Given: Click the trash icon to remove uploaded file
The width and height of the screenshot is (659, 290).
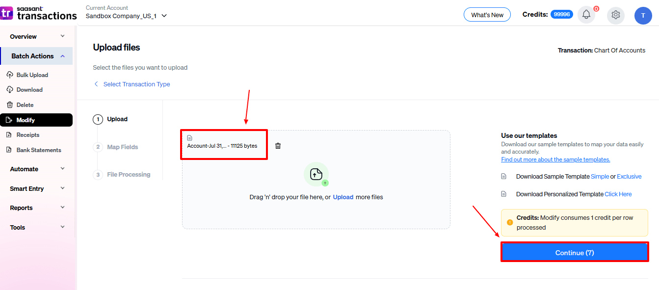Looking at the screenshot, I should coord(278,145).
